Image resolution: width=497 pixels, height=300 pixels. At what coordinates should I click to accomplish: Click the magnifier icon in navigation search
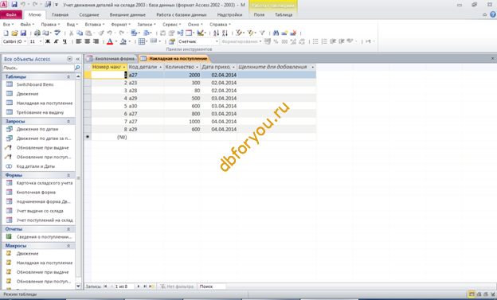tap(77, 68)
